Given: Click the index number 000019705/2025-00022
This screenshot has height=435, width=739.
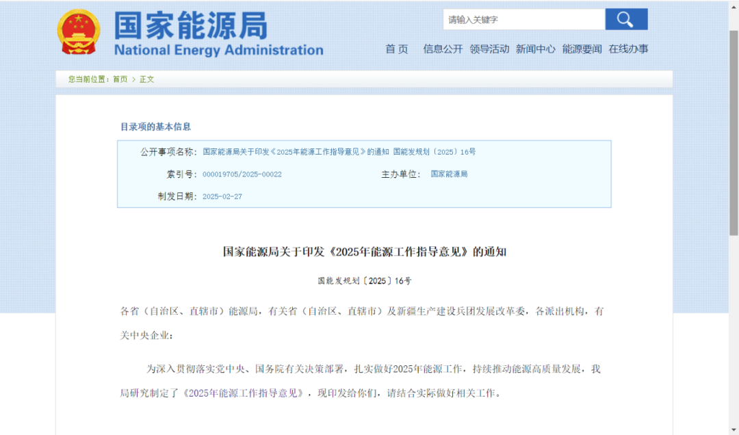Looking at the screenshot, I should coord(242,174).
